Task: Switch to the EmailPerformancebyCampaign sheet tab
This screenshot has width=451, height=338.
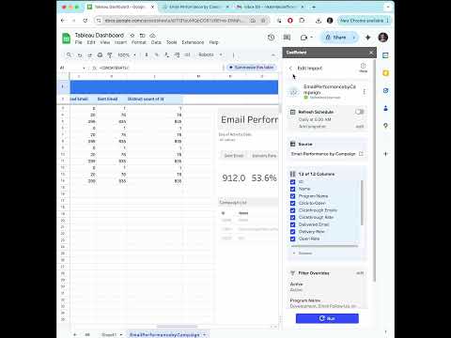Action: pos(164,334)
